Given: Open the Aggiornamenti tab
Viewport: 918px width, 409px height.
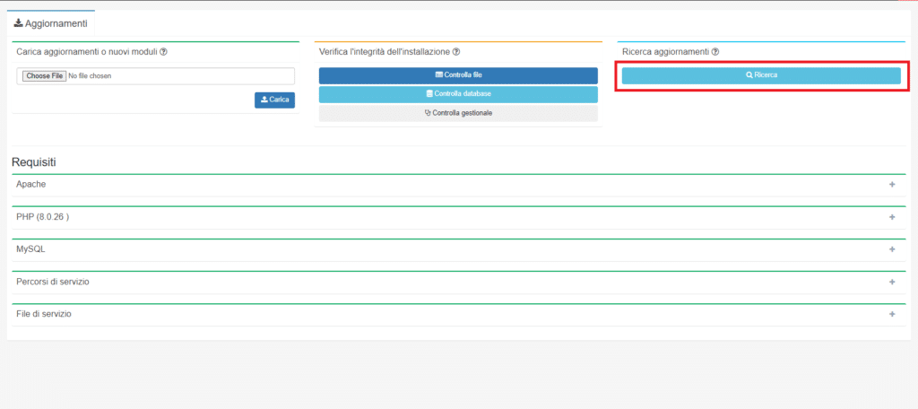Looking at the screenshot, I should pos(51,22).
